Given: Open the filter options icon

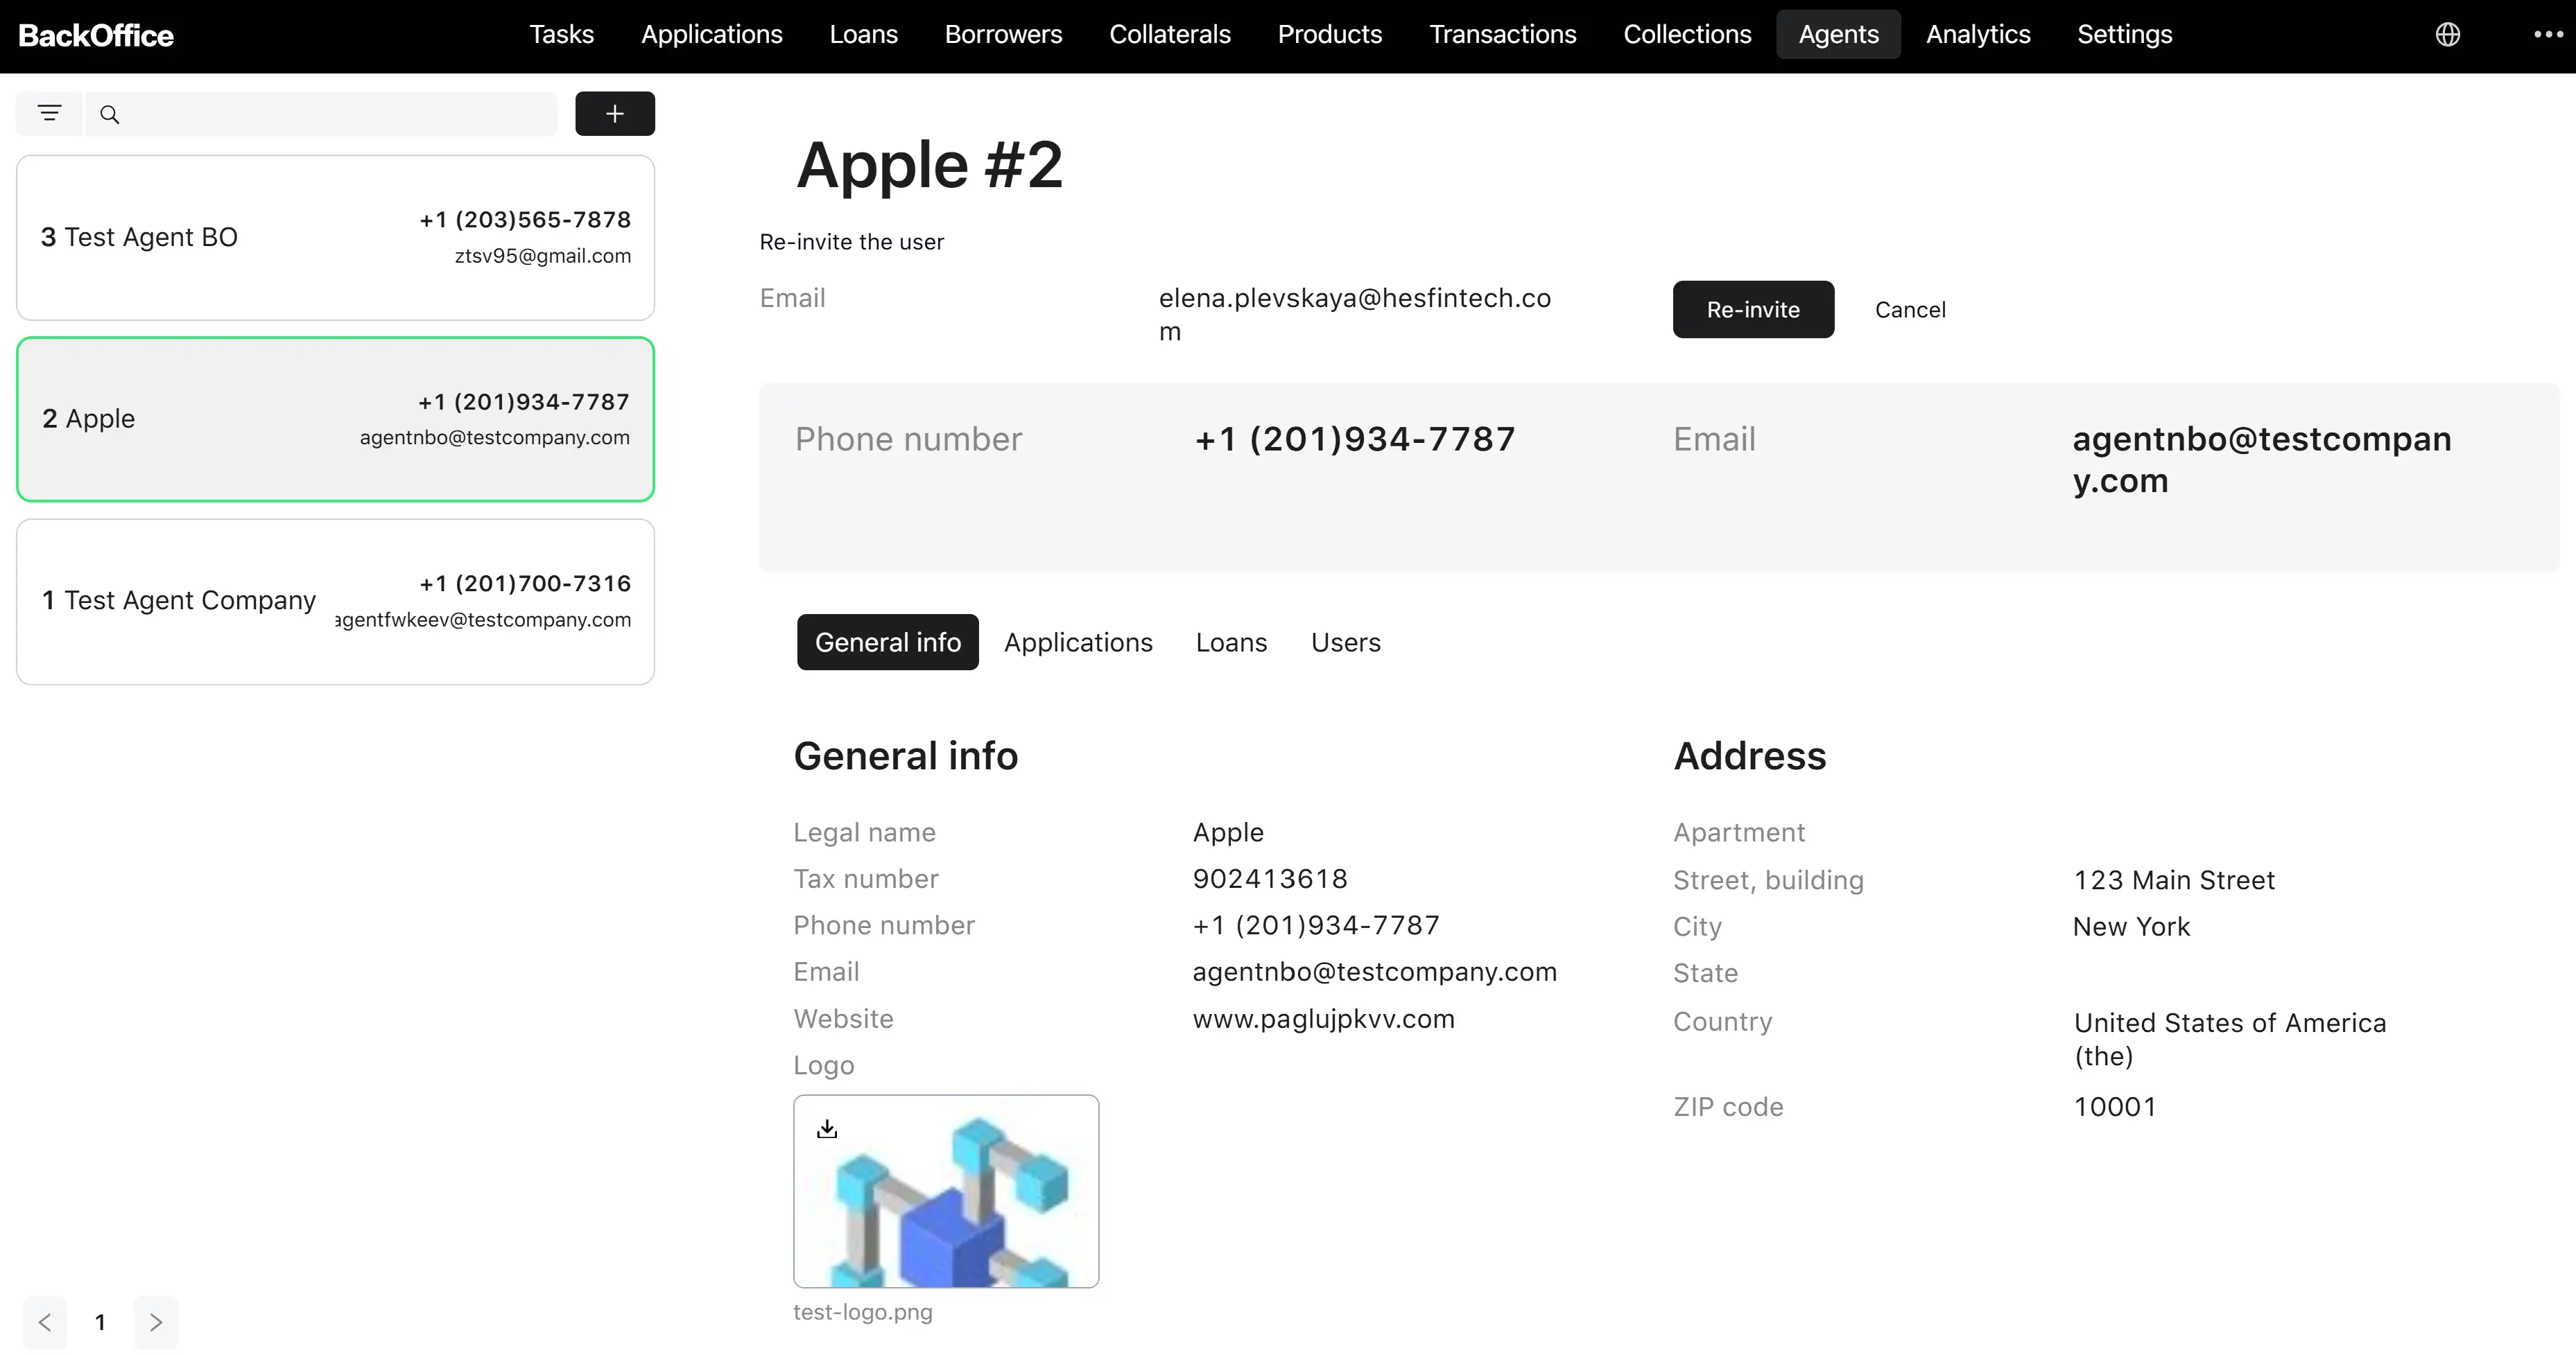Looking at the screenshot, I should coord(49,114).
